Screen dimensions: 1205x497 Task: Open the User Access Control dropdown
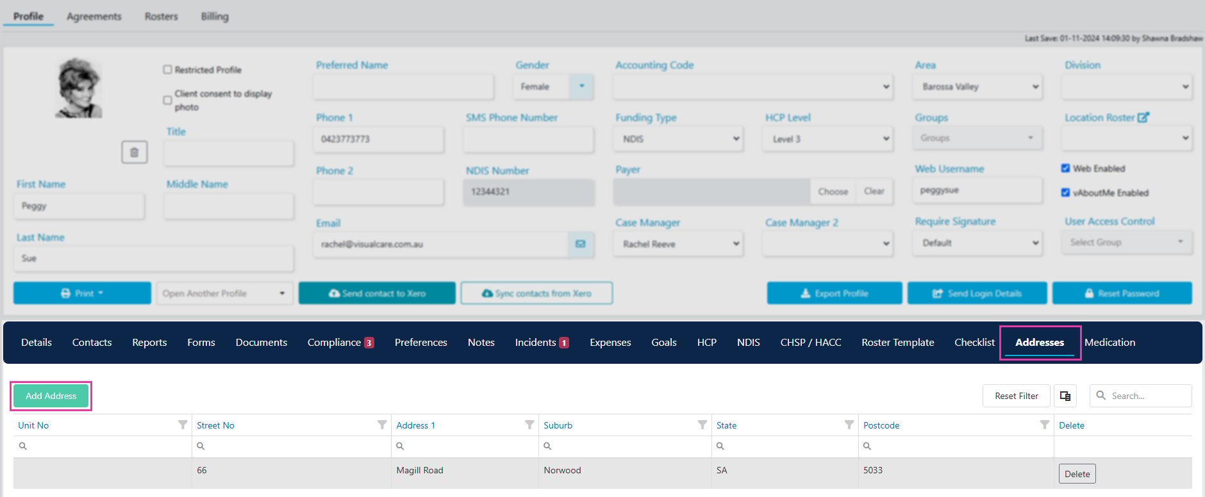tap(1127, 242)
